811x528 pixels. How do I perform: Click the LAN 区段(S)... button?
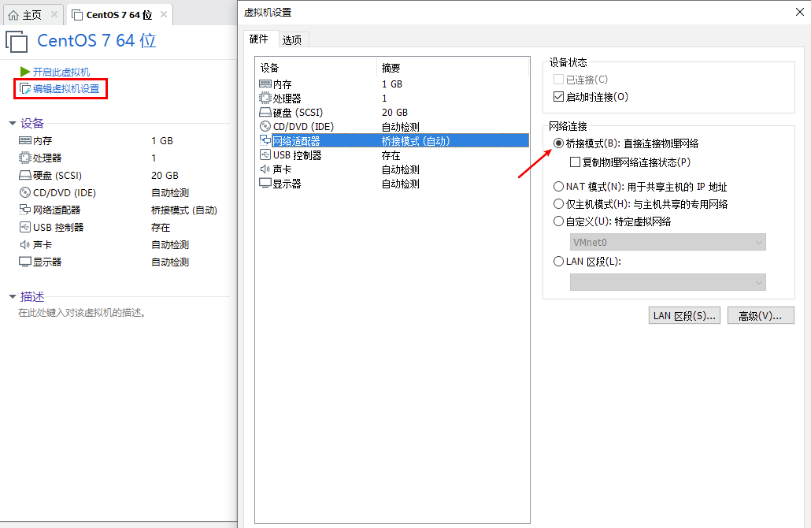(684, 316)
